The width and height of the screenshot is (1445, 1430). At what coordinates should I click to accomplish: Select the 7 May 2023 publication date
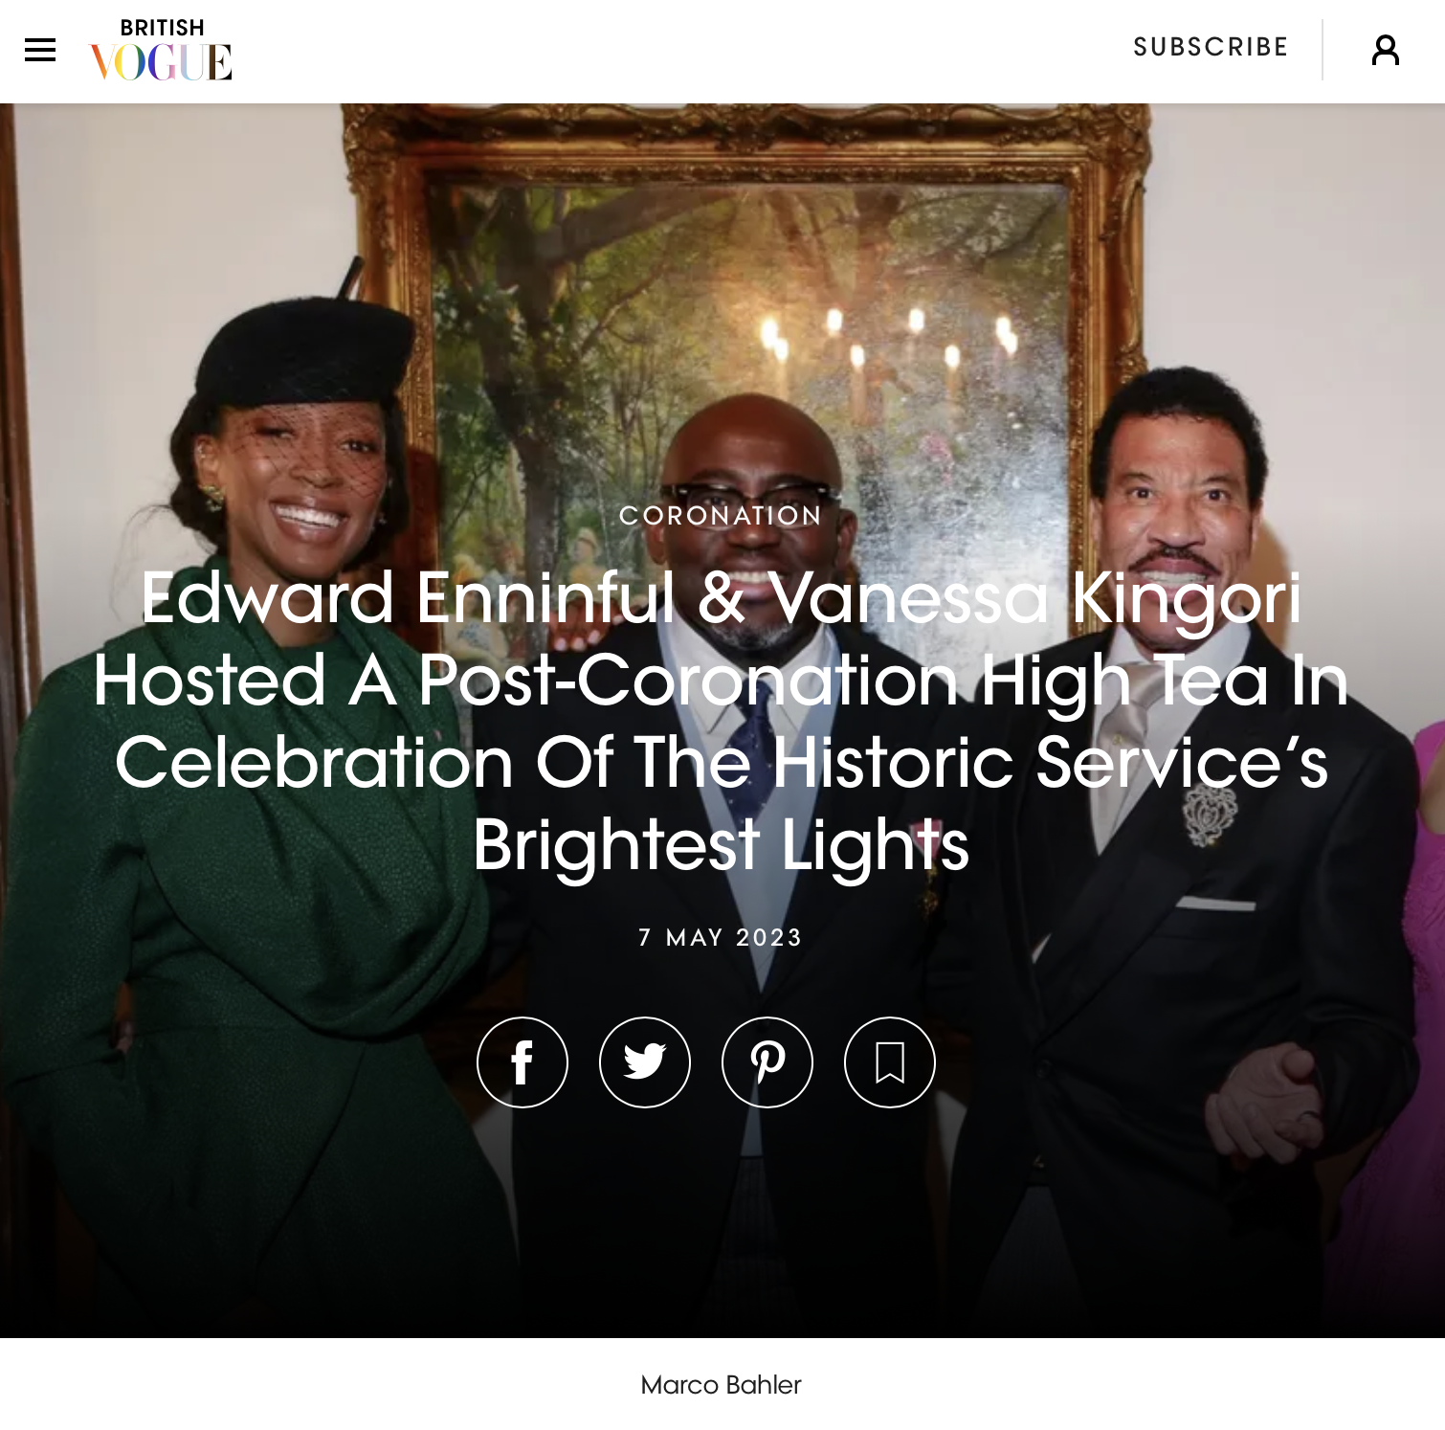[721, 937]
